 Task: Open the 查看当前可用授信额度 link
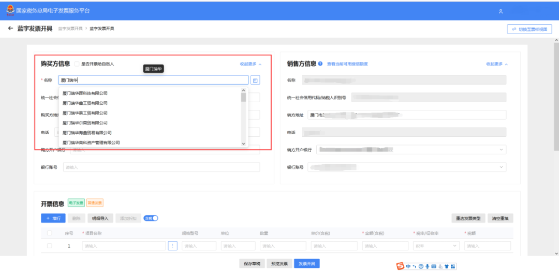point(347,64)
